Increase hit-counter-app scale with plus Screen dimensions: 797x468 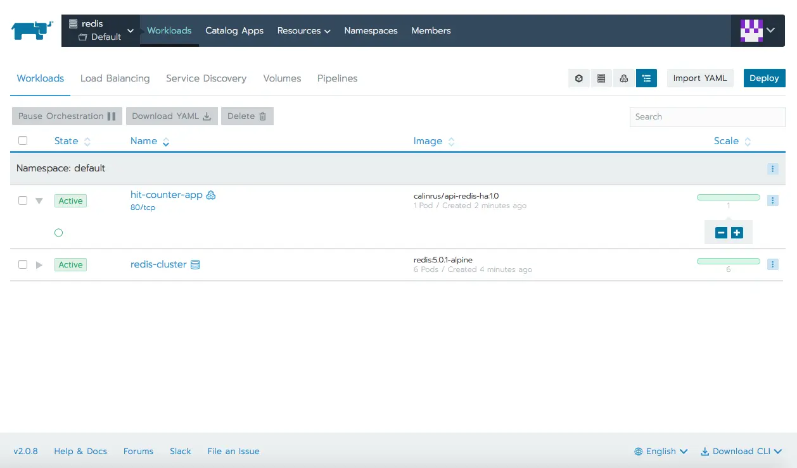737,233
